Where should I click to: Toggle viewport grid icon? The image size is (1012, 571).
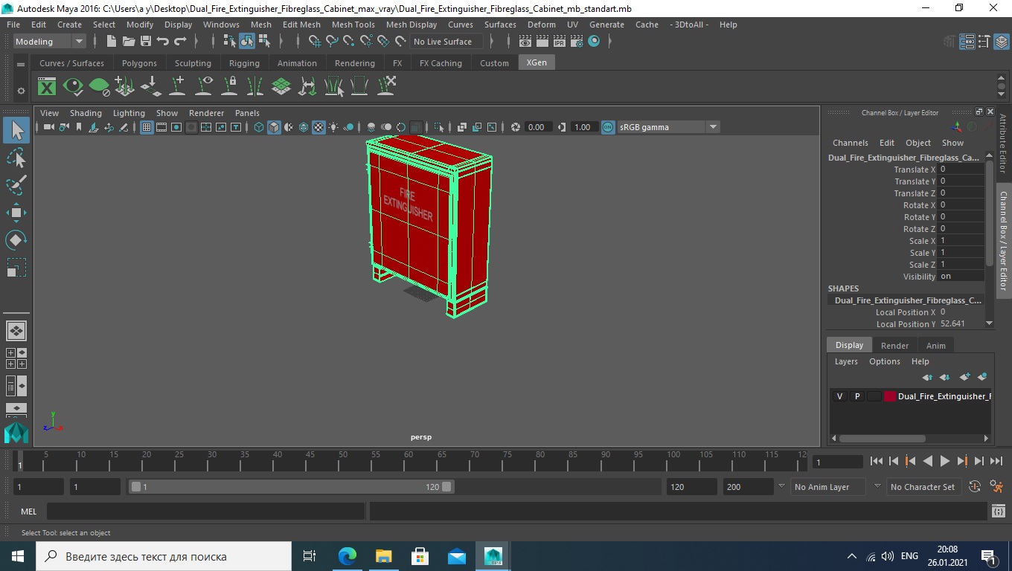pyautogui.click(x=147, y=127)
